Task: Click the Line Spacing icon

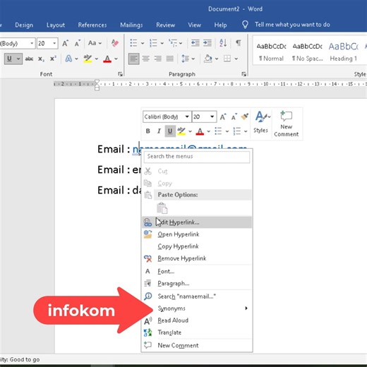Action: coord(186,59)
